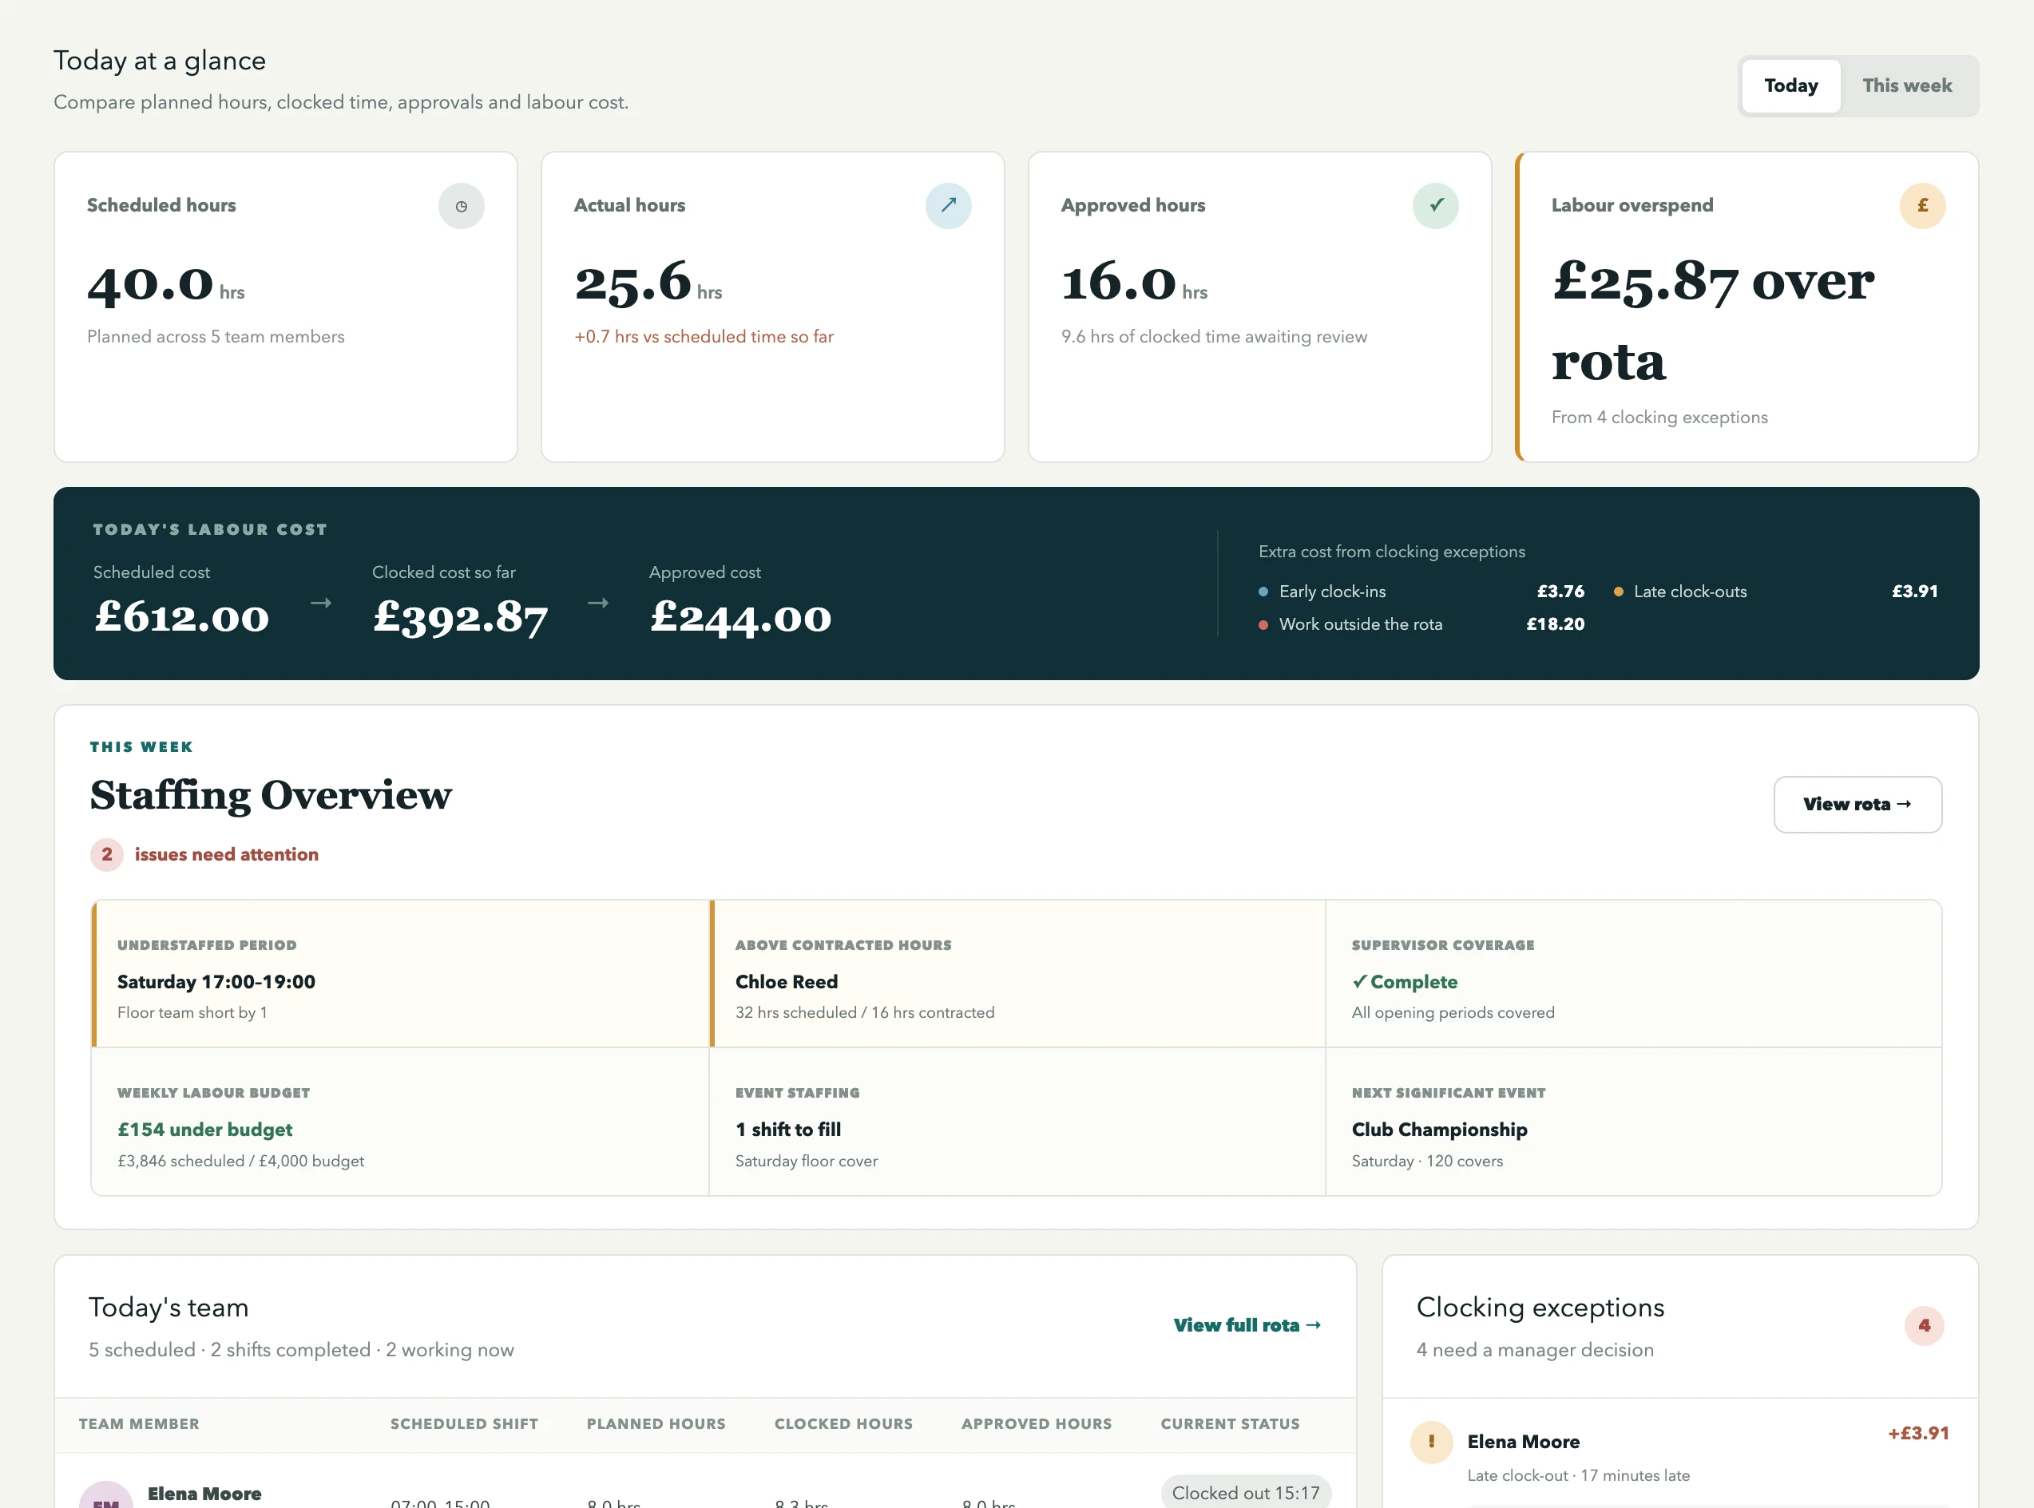Image resolution: width=2034 pixels, height=1508 pixels.
Task: Open the Weekly labour budget card
Action: (401, 1122)
